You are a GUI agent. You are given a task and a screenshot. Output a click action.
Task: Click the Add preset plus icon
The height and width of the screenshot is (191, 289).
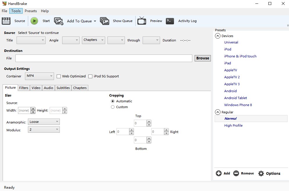tap(219, 173)
